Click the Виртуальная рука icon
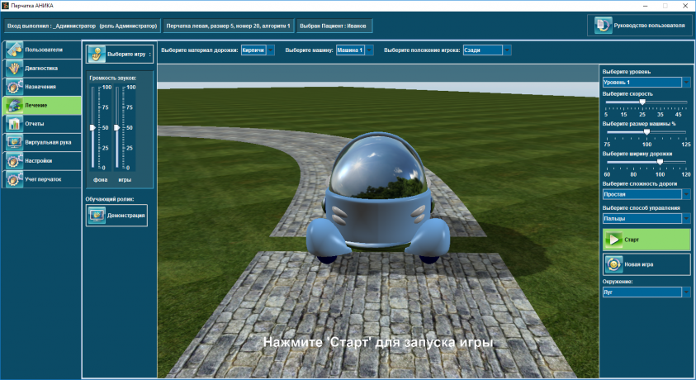The height and width of the screenshot is (380, 696). click(13, 141)
